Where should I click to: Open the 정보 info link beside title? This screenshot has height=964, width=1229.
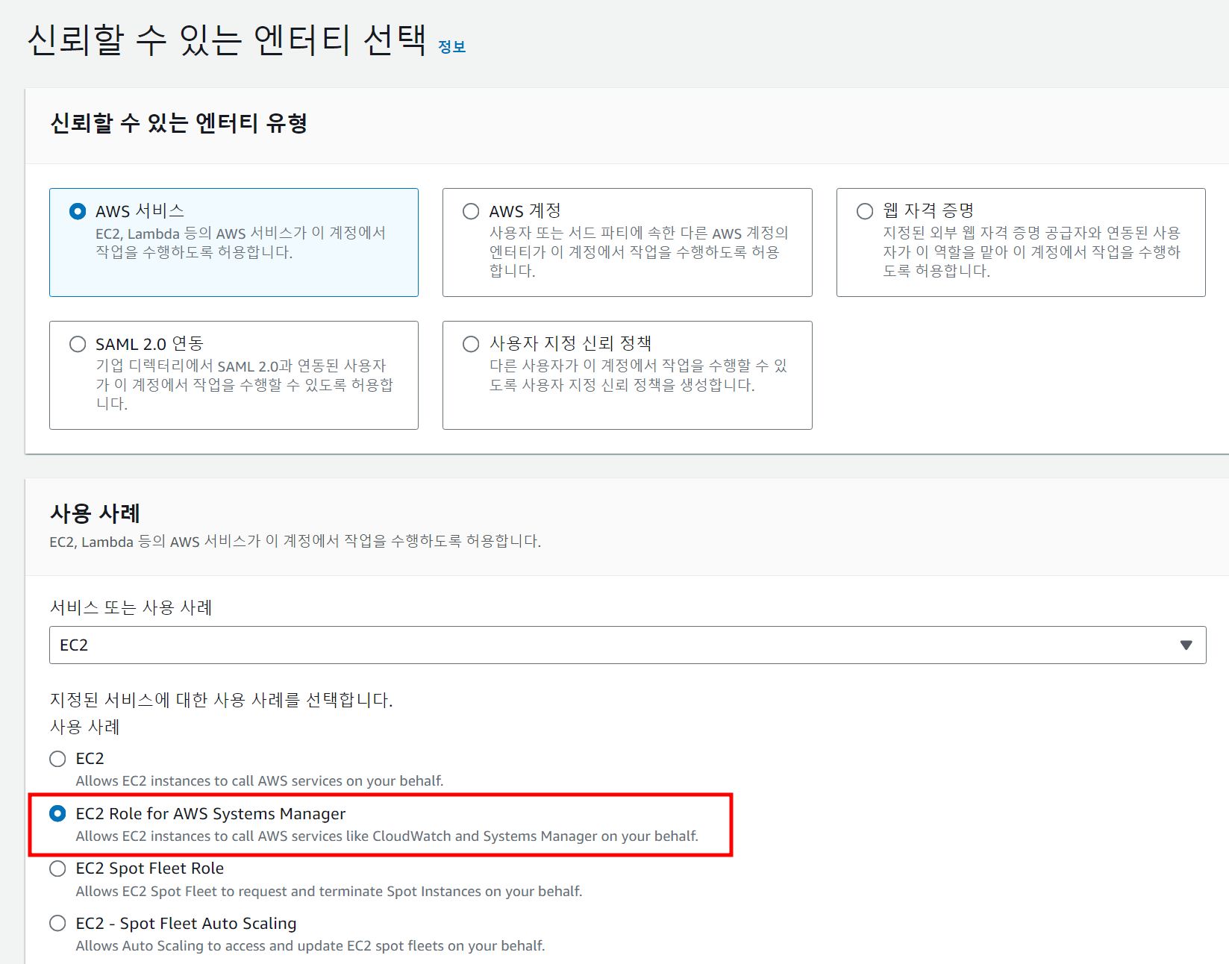coord(451,47)
